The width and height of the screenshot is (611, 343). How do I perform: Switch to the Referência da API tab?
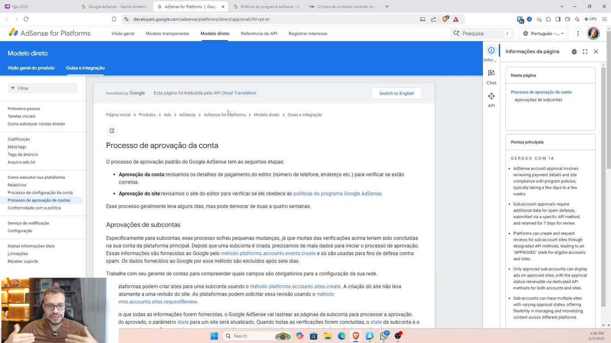[259, 34]
